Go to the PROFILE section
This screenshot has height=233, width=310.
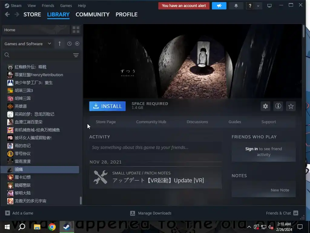coord(127,15)
